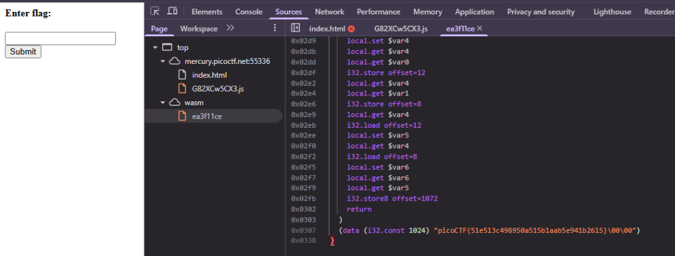Focus the Enter flag text field
This screenshot has height=256, width=675.
60,38
